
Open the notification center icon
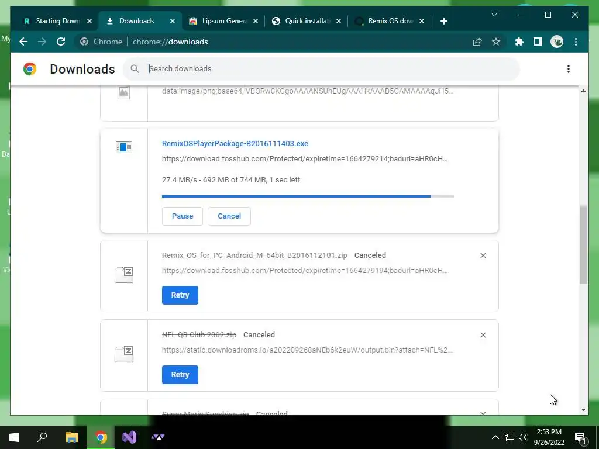[580, 437]
